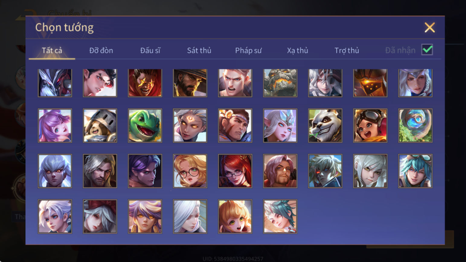Screen dimensions: 466x262
Task: Select the armored sloth with helmet
Action: point(100,126)
